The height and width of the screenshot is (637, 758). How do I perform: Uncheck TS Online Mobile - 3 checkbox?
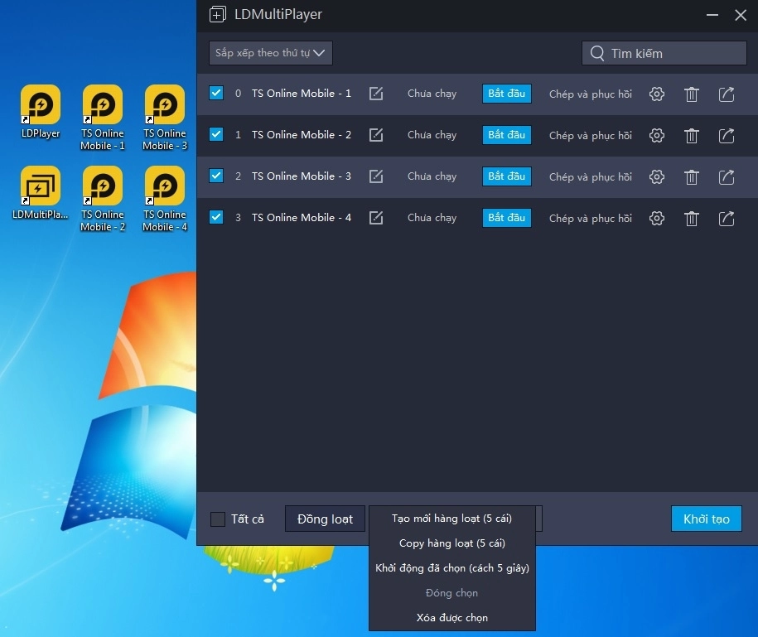pos(216,176)
